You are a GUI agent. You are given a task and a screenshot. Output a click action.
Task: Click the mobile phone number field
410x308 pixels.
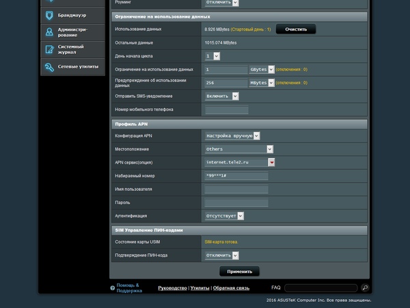(x=227, y=110)
